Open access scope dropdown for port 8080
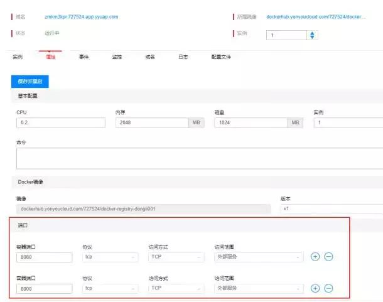 (259, 257)
